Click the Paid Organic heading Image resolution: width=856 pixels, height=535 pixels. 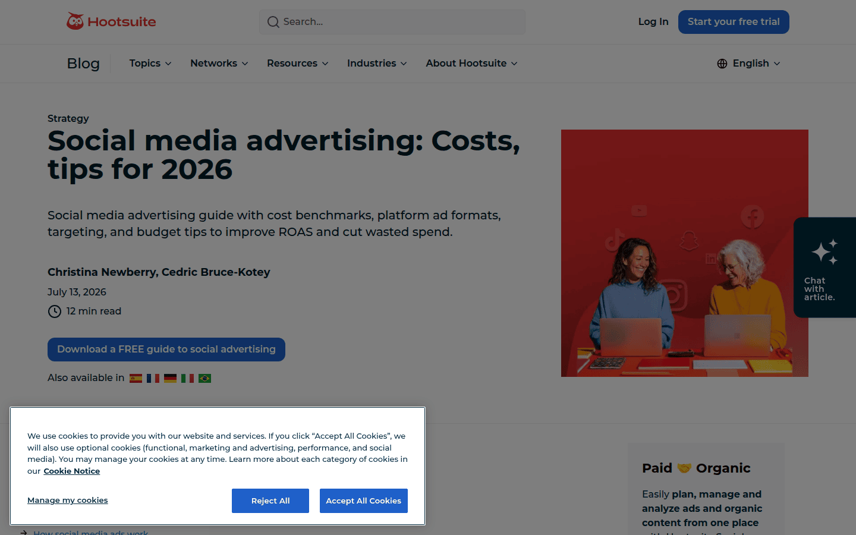(x=696, y=468)
